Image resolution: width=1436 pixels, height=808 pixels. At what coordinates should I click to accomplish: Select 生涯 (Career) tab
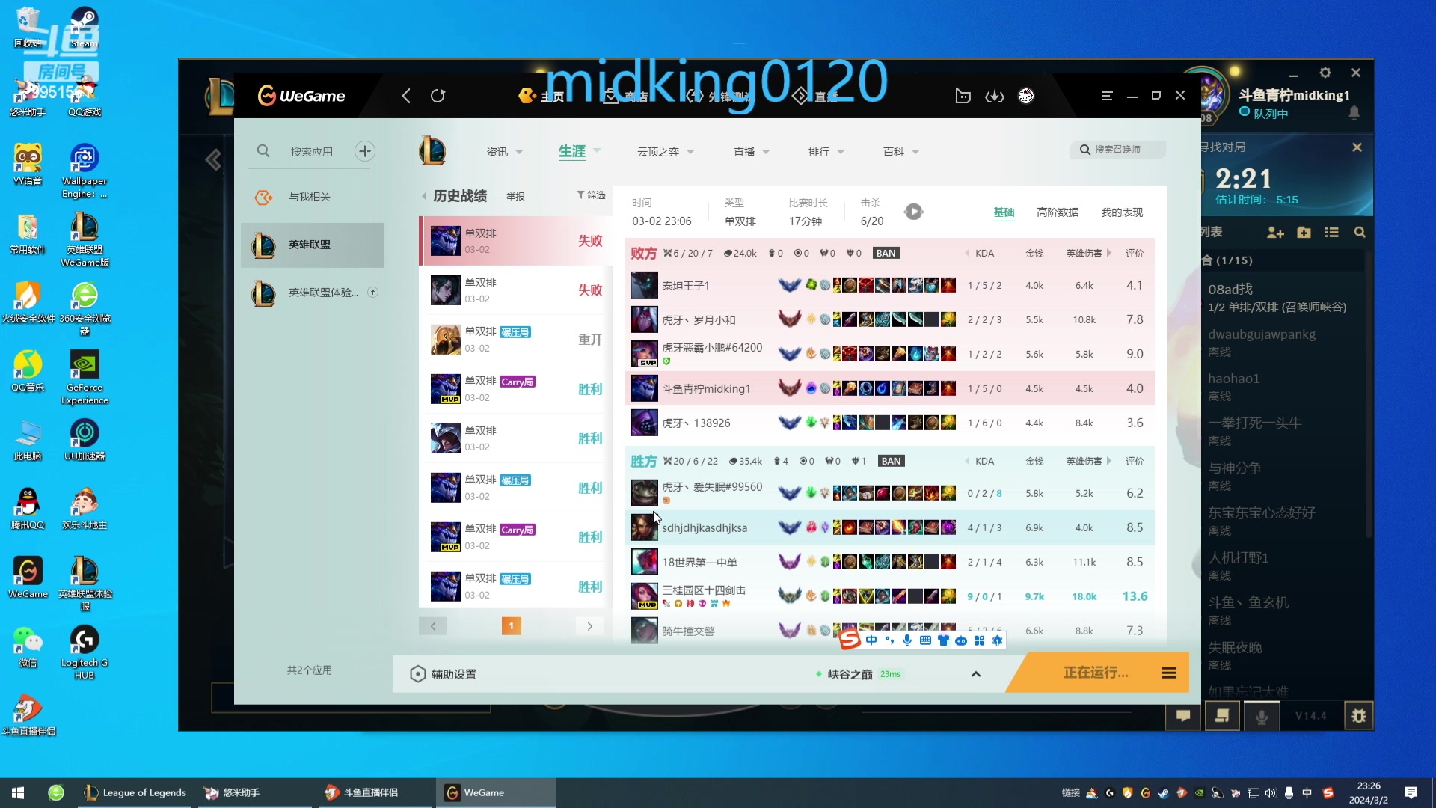tap(572, 151)
